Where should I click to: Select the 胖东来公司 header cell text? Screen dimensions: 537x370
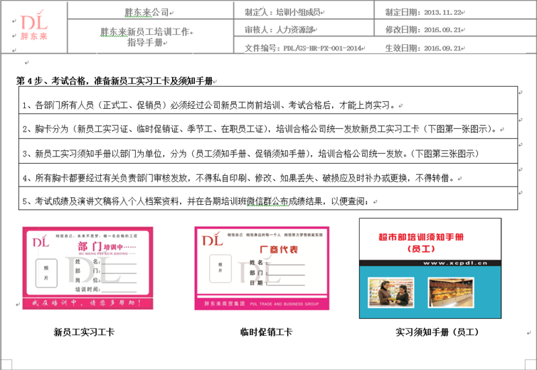(147, 12)
